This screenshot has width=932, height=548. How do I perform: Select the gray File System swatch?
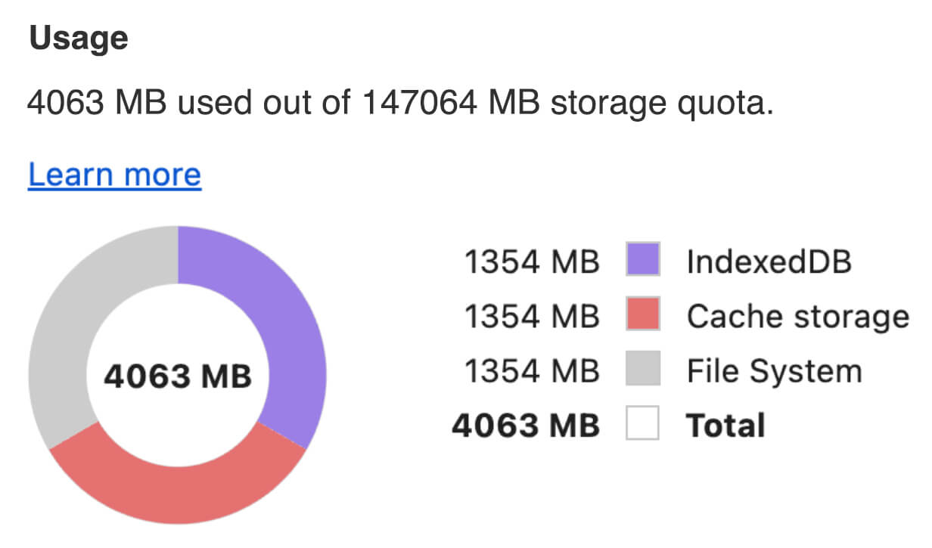[643, 370]
